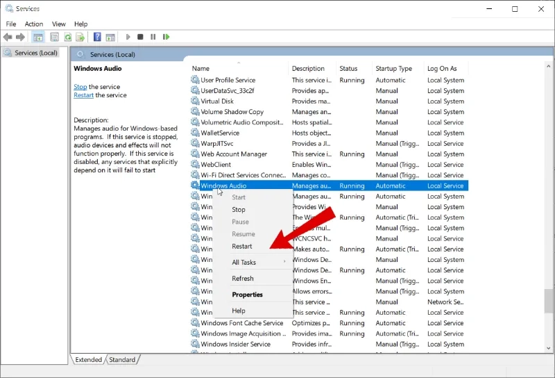Click the Refresh toolbar icon
This screenshot has width=555, height=378.
pos(67,37)
